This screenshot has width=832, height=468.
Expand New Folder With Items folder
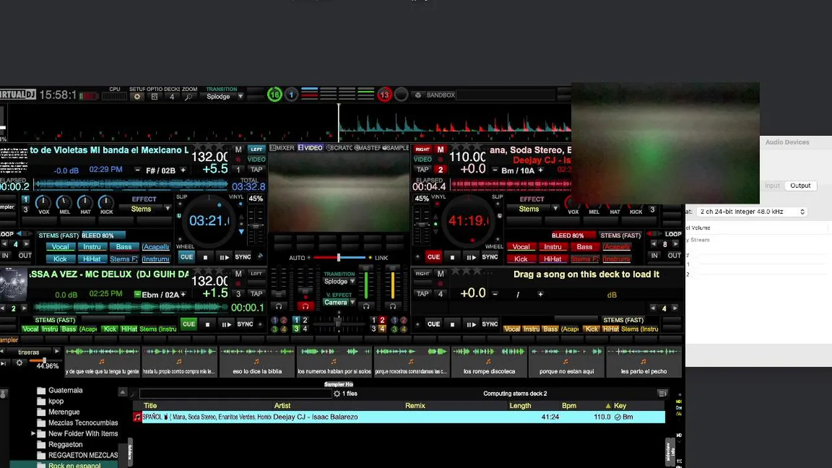coord(33,434)
